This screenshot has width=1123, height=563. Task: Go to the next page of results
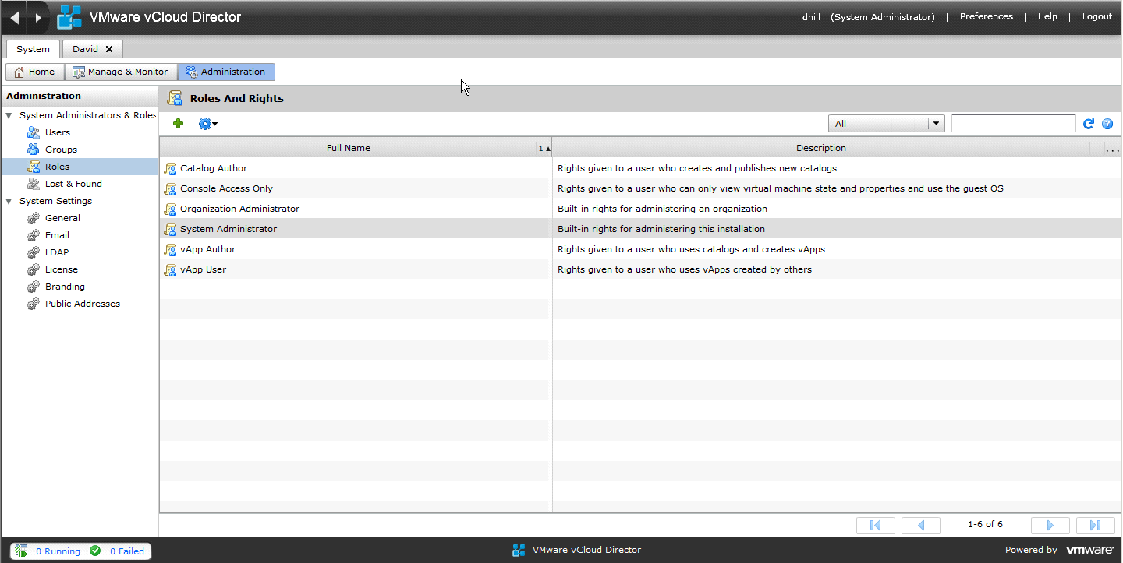(x=1050, y=526)
